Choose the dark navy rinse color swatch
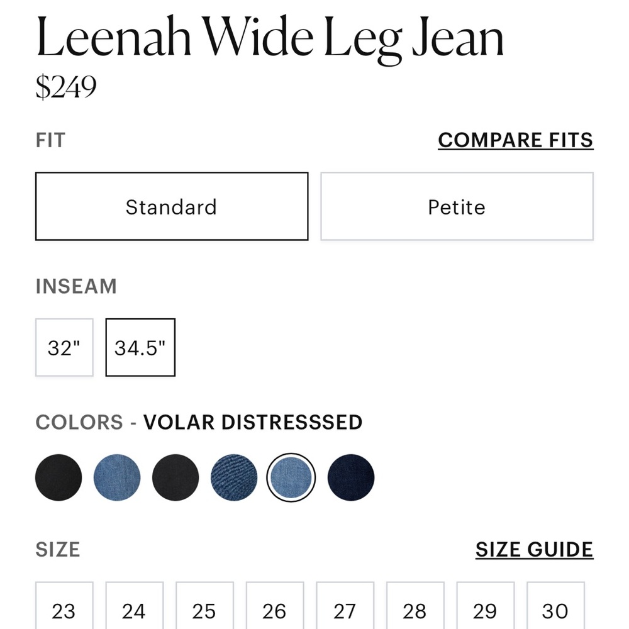Image resolution: width=629 pixels, height=629 pixels. pos(350,477)
